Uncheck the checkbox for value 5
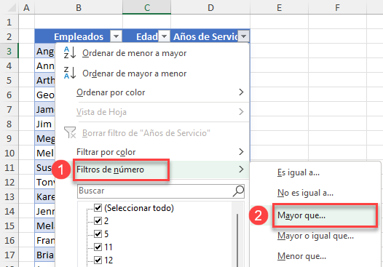Image resolution: width=383 pixels, height=267 pixels. click(98, 234)
